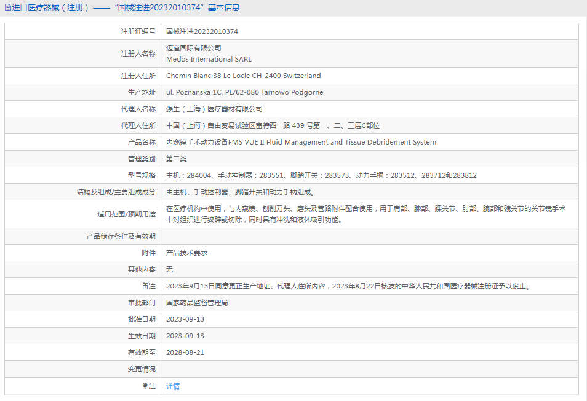Click the 注册人名称 row label

(138, 54)
